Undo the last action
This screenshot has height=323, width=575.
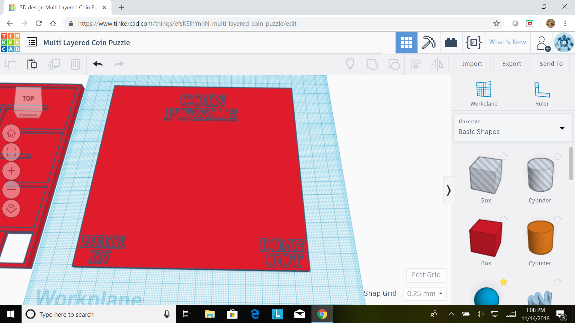[98, 64]
